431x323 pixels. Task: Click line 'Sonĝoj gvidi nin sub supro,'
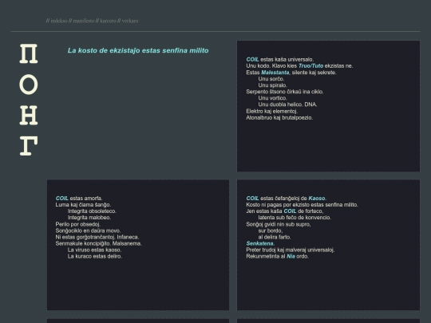(279, 224)
